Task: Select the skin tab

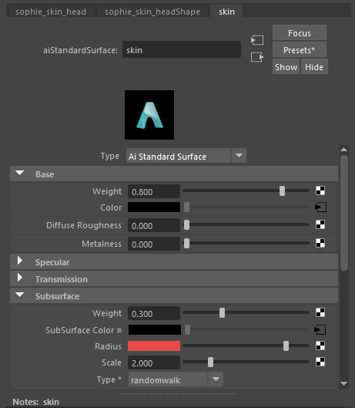Action: pyautogui.click(x=226, y=12)
